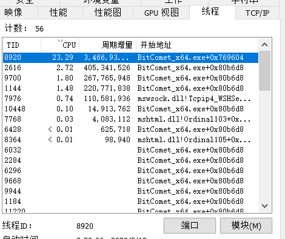Select thread row TID 10448
This screenshot has width=285, height=239.
click(130, 109)
